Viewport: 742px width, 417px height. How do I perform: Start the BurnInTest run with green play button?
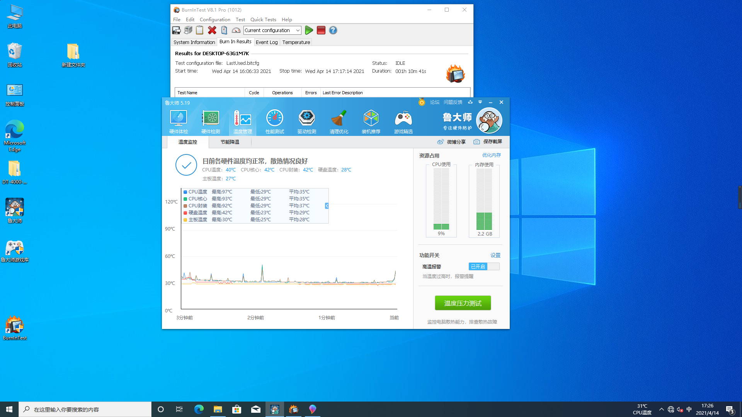pyautogui.click(x=309, y=30)
